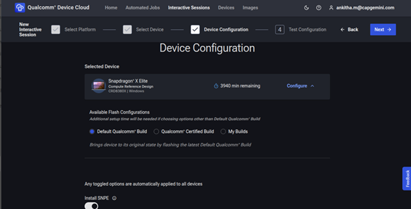Click the 'Selected Device' heading
The image size is (411, 209).
click(x=102, y=67)
